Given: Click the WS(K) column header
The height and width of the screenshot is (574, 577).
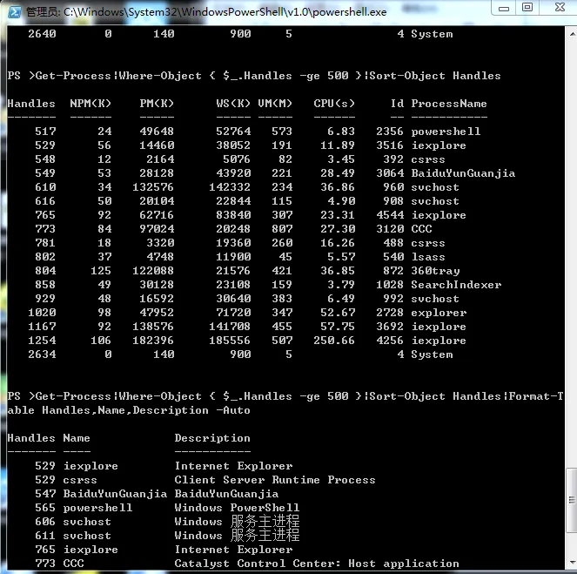Looking at the screenshot, I should click(x=233, y=104).
